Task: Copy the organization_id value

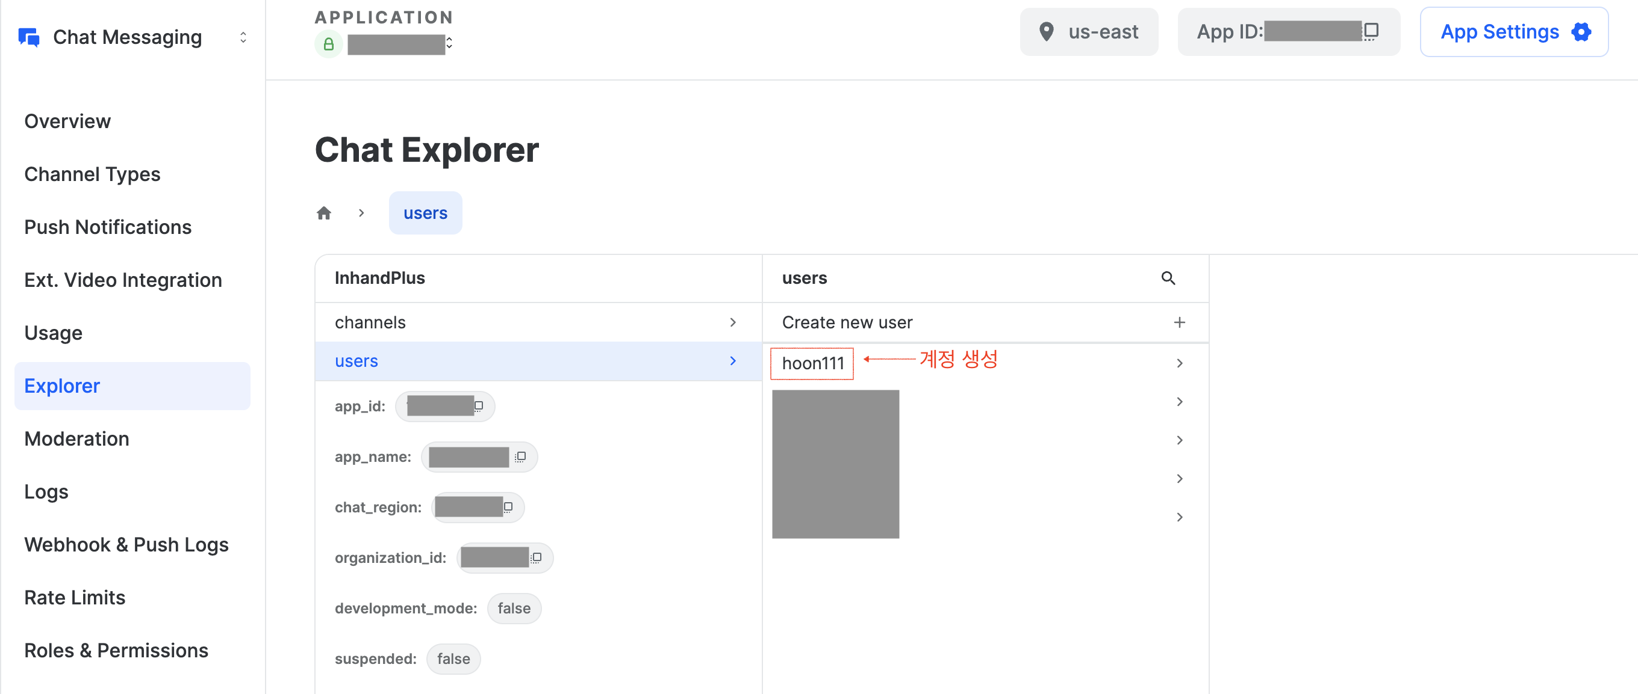Action: (x=537, y=558)
